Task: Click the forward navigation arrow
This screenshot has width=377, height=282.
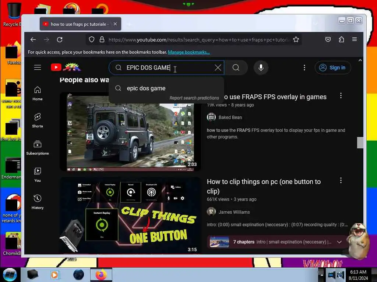Action: [46, 40]
